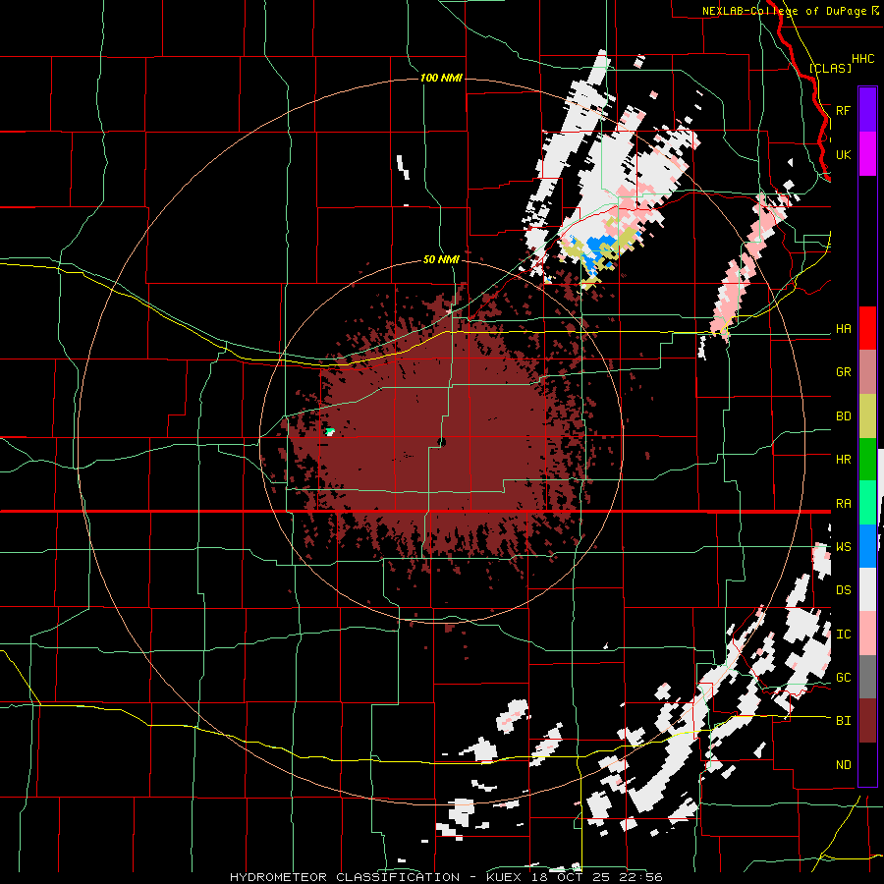Image resolution: width=884 pixels, height=884 pixels.
Task: Click the red HA legend color swatch
Action: click(867, 328)
